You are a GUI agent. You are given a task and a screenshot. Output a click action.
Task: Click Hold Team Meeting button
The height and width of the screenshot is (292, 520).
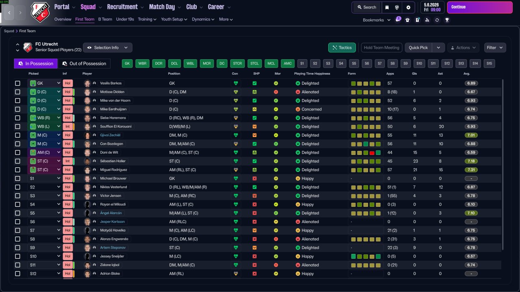[x=381, y=48]
